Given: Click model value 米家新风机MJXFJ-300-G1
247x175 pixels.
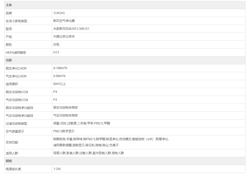Looking at the screenshot, I should (x=71, y=29).
